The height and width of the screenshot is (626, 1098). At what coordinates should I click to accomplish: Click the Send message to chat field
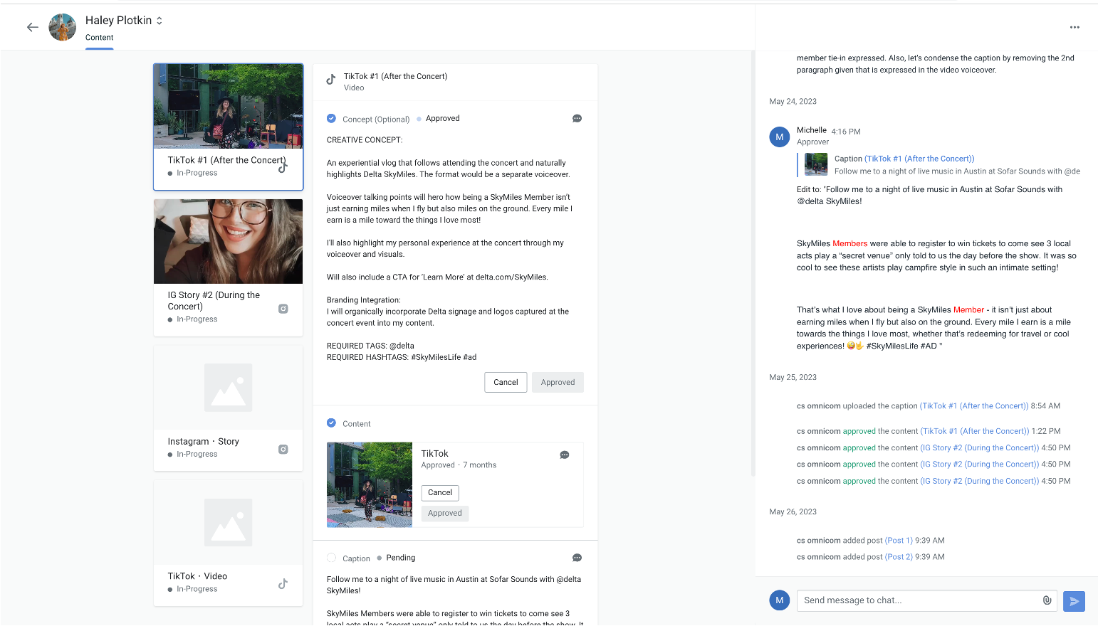(919, 600)
